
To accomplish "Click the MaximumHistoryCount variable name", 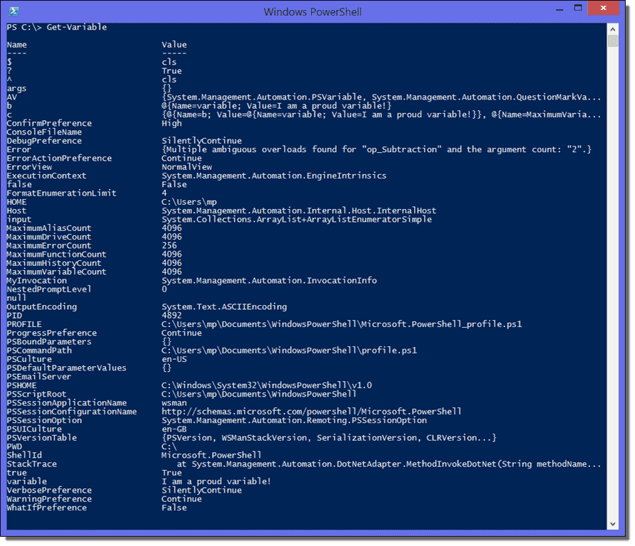I will (54, 263).
